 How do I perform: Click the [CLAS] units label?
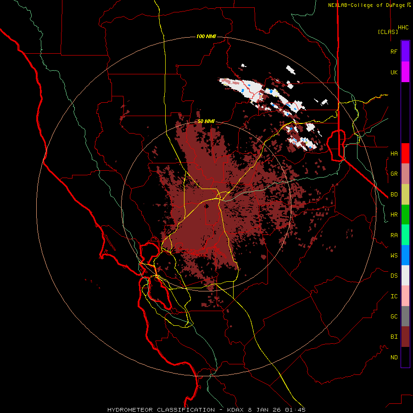point(388,32)
